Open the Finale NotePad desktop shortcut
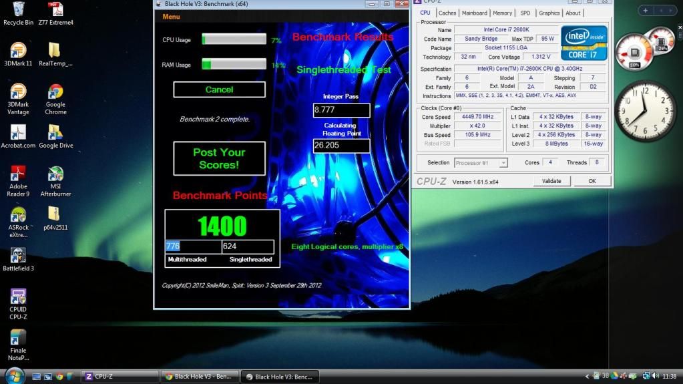This screenshot has height=384, width=683. coord(18,345)
